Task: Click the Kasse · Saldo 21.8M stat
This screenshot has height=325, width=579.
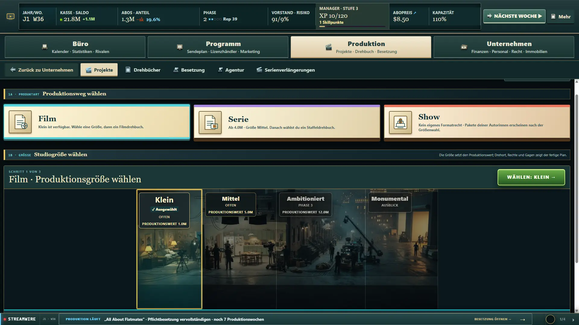Action: [87, 16]
